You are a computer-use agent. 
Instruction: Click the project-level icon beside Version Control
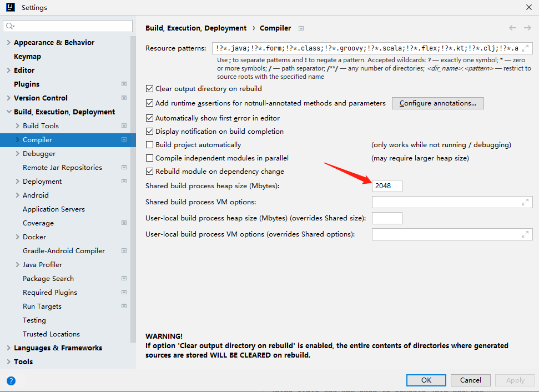click(x=124, y=98)
